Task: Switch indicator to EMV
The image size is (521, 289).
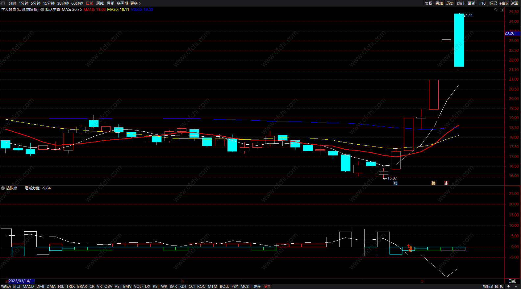Action: [127, 286]
